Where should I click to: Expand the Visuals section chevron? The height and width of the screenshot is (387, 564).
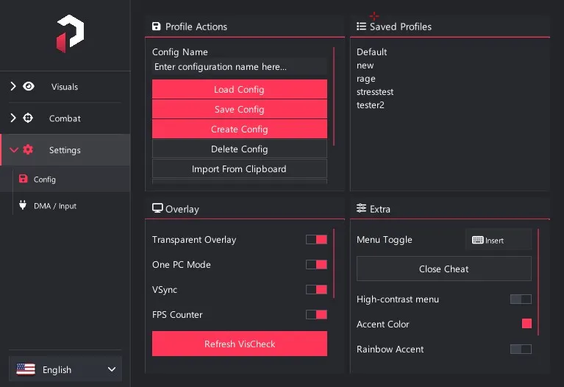(x=13, y=86)
